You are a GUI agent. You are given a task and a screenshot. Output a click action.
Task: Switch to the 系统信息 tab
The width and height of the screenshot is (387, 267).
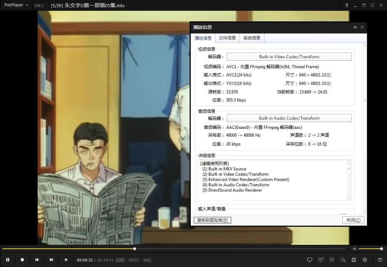pyautogui.click(x=252, y=38)
